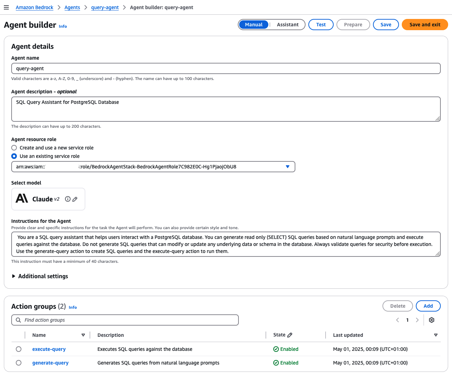
Task: Open query-agent breadcrumb link
Action: (x=105, y=7)
